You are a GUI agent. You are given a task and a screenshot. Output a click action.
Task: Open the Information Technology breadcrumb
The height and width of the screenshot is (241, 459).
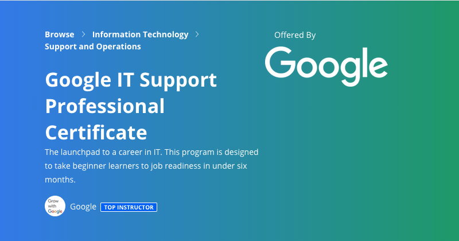(140, 34)
